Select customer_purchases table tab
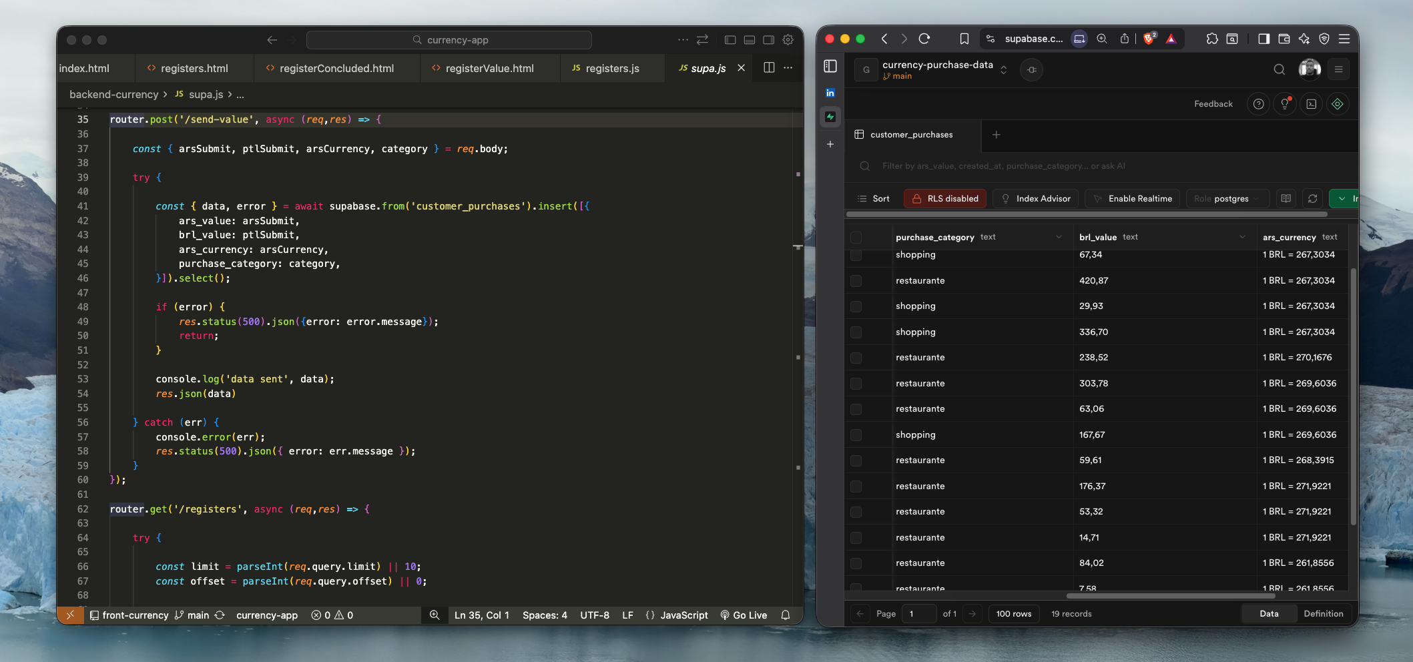Screen dimensions: 1413x662 pos(912,135)
